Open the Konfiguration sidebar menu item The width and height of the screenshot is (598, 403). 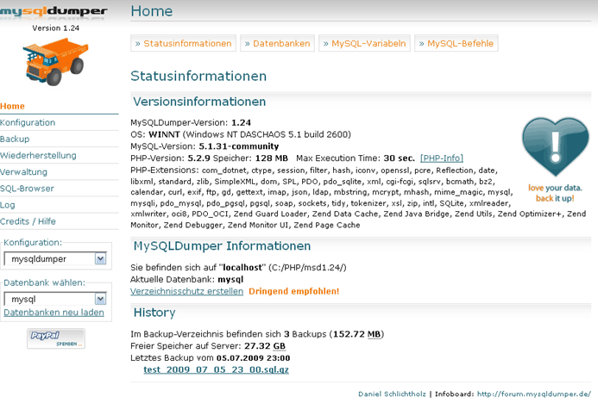[28, 122]
